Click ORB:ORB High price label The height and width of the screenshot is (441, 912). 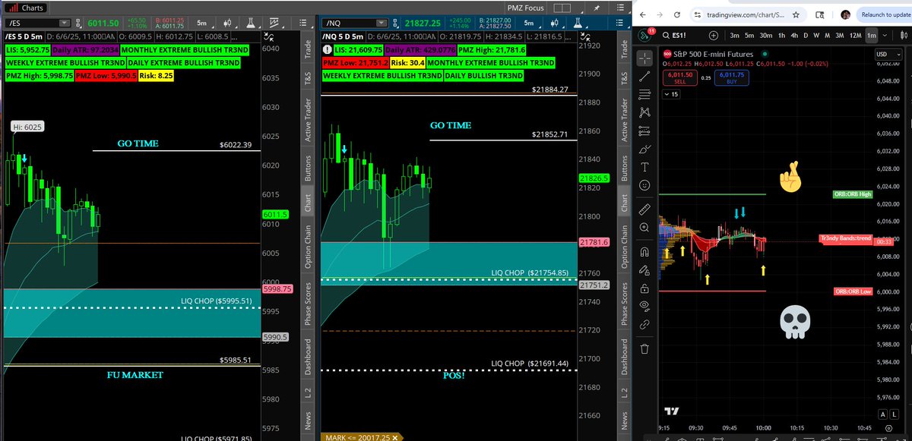tap(853, 195)
